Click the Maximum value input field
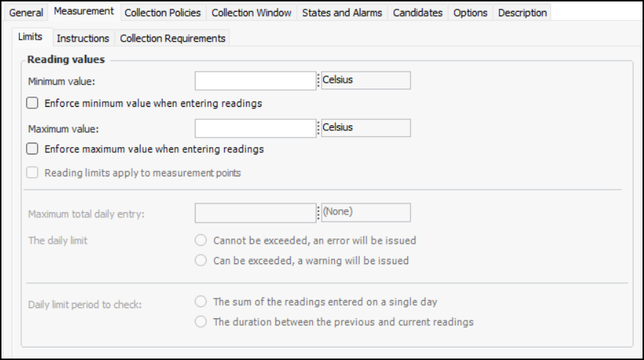644x360 pixels. (255, 128)
